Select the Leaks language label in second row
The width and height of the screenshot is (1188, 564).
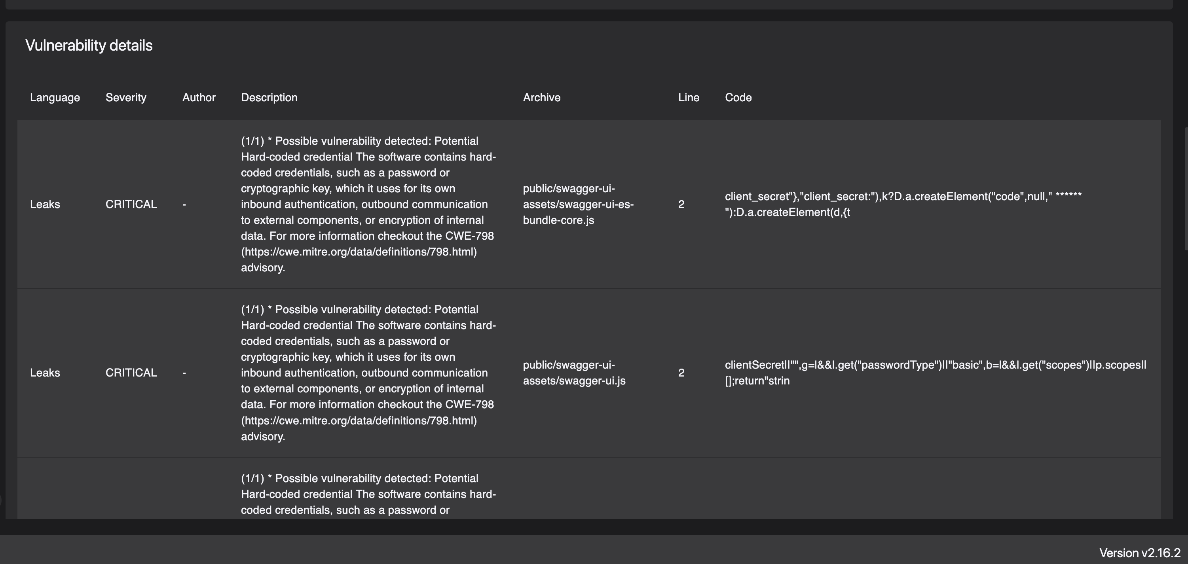tap(45, 372)
